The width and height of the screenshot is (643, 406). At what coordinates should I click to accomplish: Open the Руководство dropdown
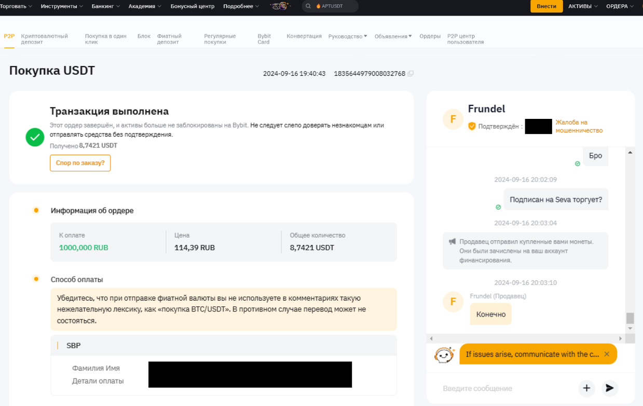[x=347, y=36]
